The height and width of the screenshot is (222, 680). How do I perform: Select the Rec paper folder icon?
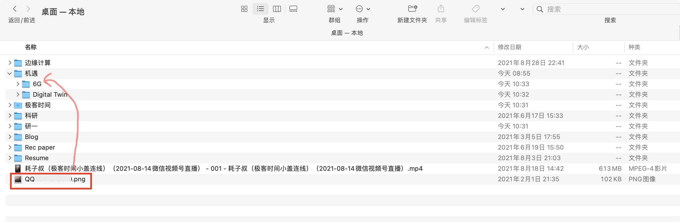click(x=18, y=147)
